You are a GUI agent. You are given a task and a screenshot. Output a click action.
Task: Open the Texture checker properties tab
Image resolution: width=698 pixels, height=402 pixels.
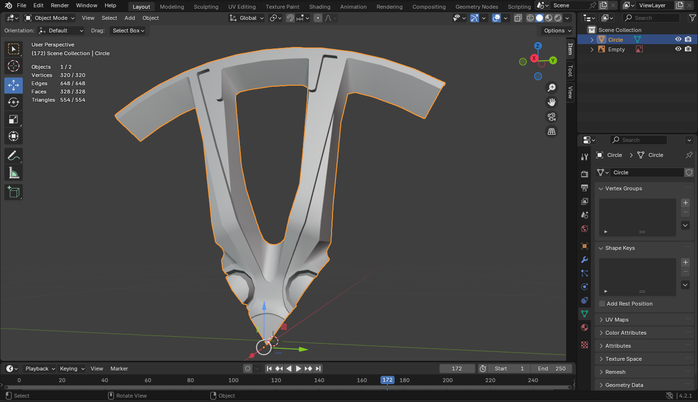585,345
